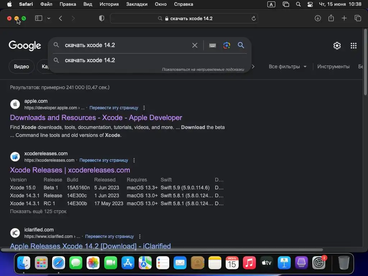The height and width of the screenshot is (276, 368).
Task: Open the App Store from the Dock
Action: pyautogui.click(x=128, y=263)
